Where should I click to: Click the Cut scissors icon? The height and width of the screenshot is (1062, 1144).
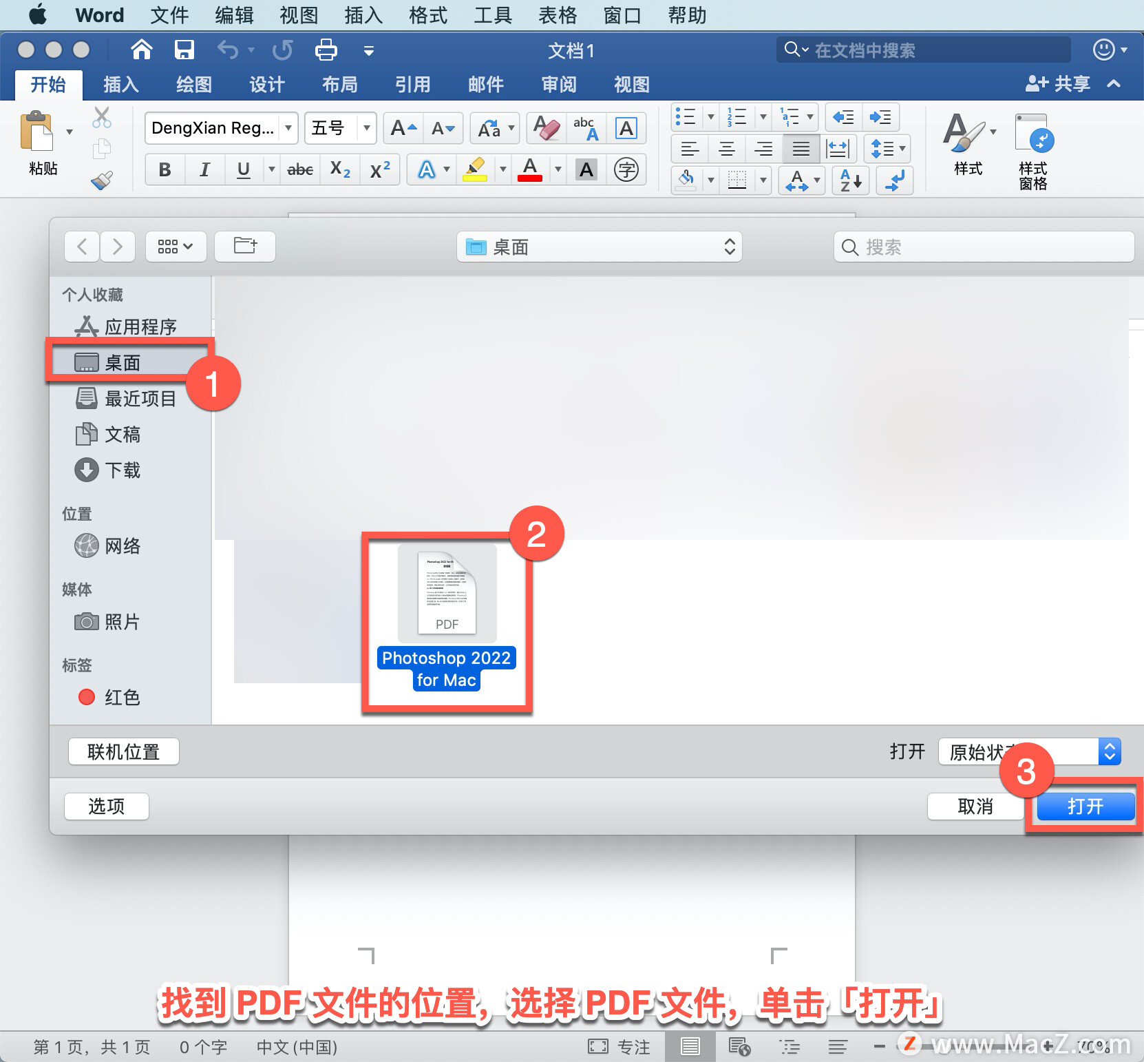pos(102,118)
